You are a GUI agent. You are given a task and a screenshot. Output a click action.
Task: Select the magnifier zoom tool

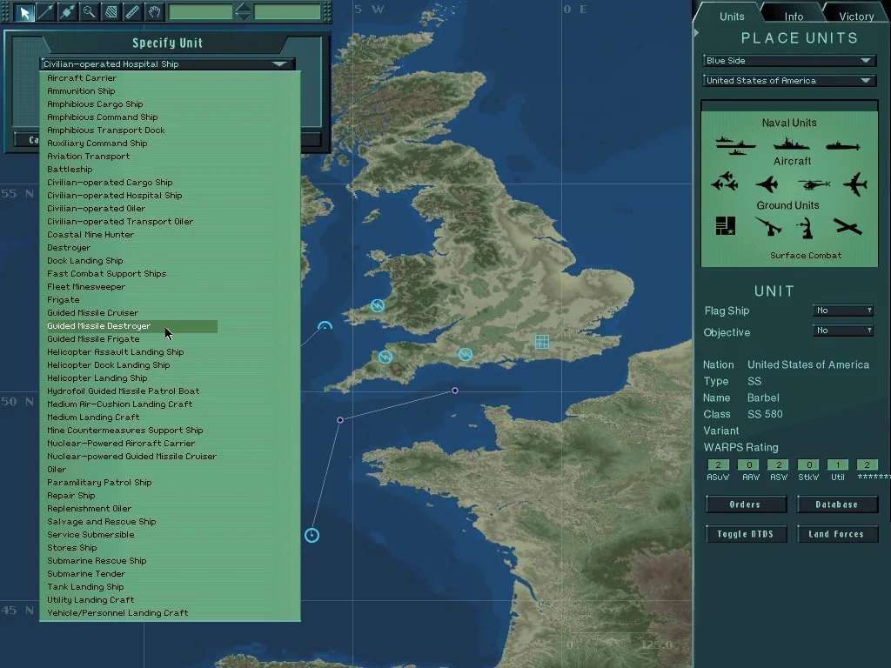(x=89, y=12)
